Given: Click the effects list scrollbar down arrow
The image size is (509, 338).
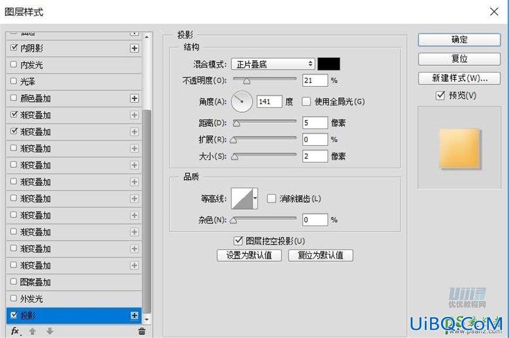Looking at the screenshot, I should click(x=147, y=319).
